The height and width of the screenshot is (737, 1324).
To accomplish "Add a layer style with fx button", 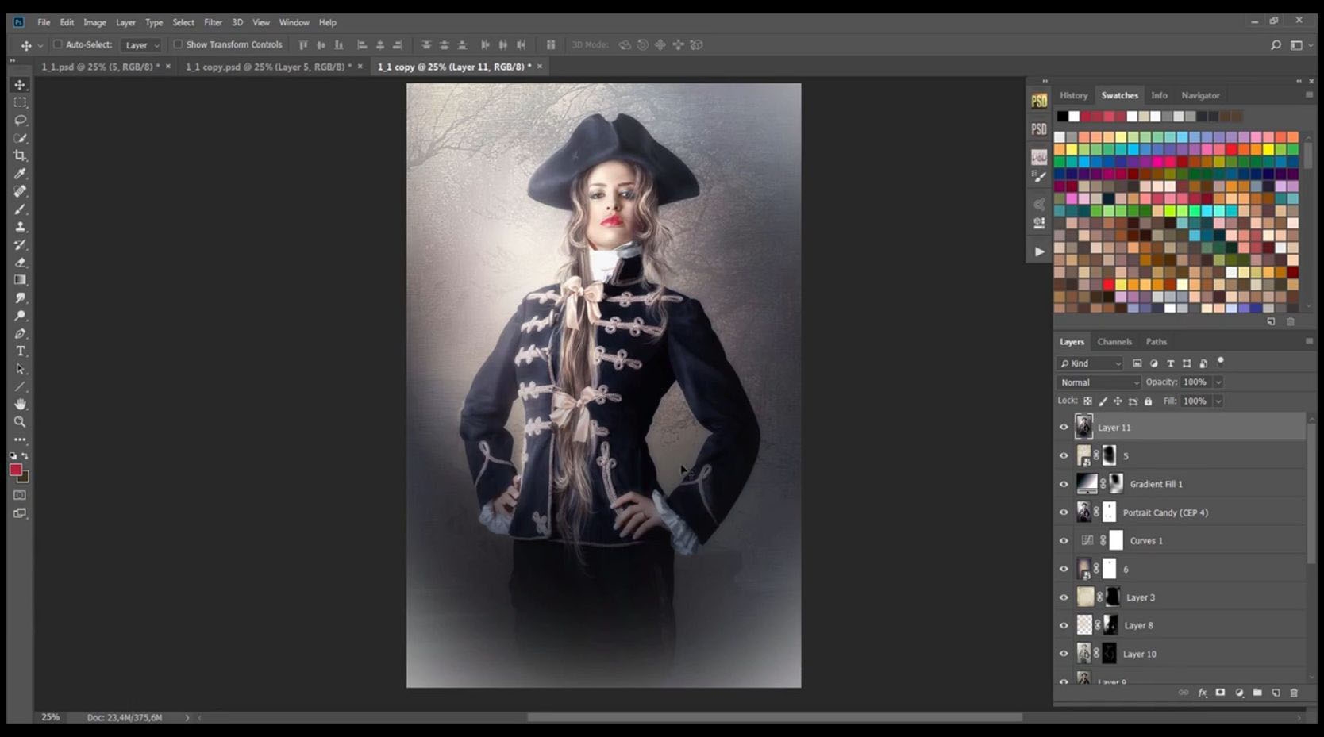I will 1203,693.
